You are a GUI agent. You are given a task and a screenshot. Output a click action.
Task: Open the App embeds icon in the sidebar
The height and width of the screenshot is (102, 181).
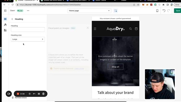coord(5,30)
